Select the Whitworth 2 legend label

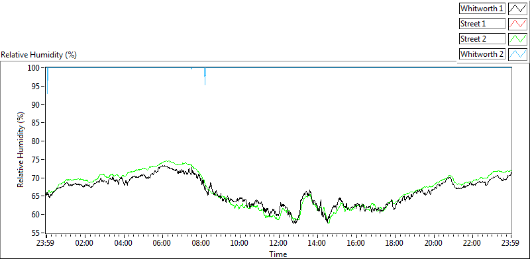pyautogui.click(x=482, y=54)
